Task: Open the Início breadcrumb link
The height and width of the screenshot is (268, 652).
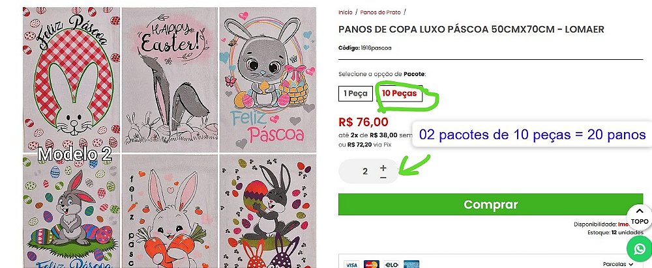Action: point(346,12)
